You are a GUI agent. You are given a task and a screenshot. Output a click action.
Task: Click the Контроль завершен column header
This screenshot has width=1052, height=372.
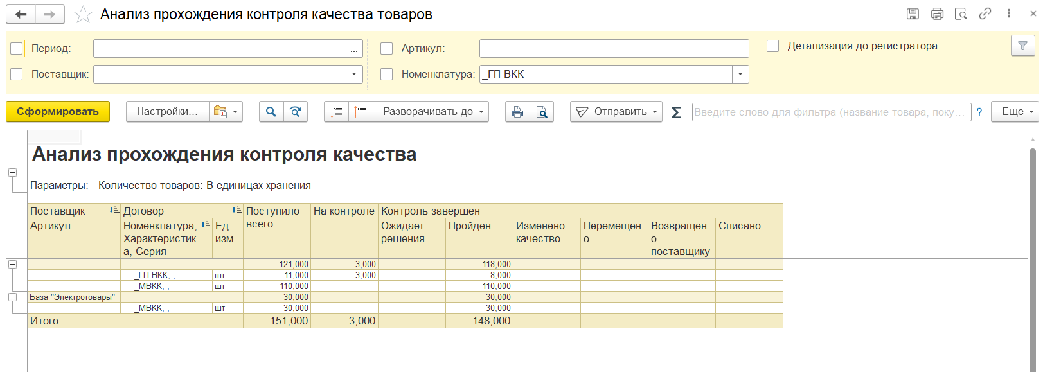coord(580,211)
